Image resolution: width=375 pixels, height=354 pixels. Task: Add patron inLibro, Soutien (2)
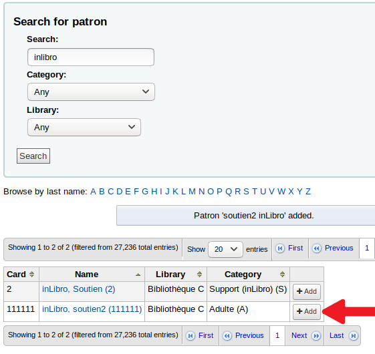coord(307,292)
